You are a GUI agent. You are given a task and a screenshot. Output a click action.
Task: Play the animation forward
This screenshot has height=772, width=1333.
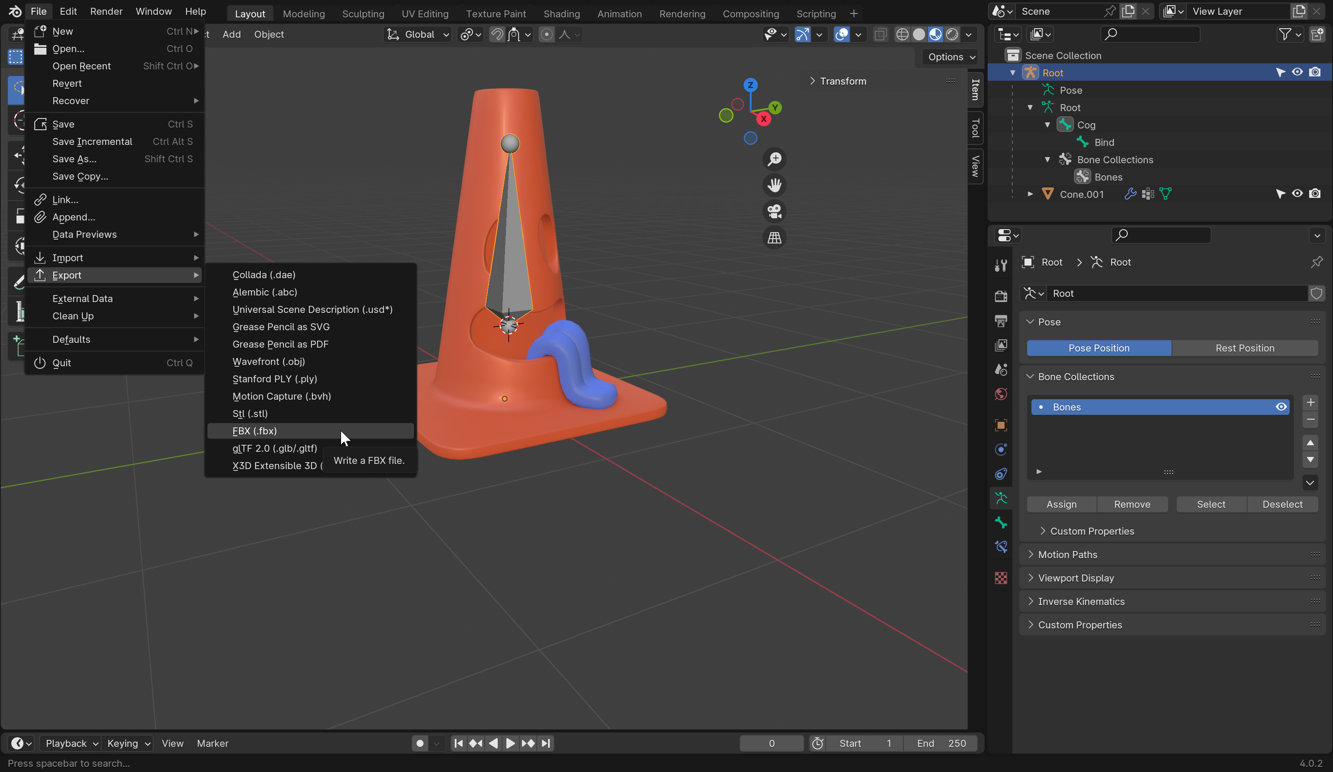click(x=510, y=743)
